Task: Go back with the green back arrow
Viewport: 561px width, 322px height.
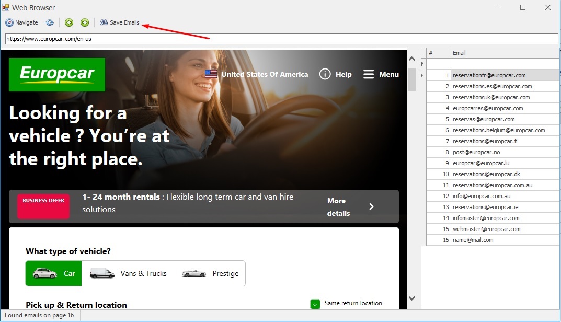Action: 69,22
